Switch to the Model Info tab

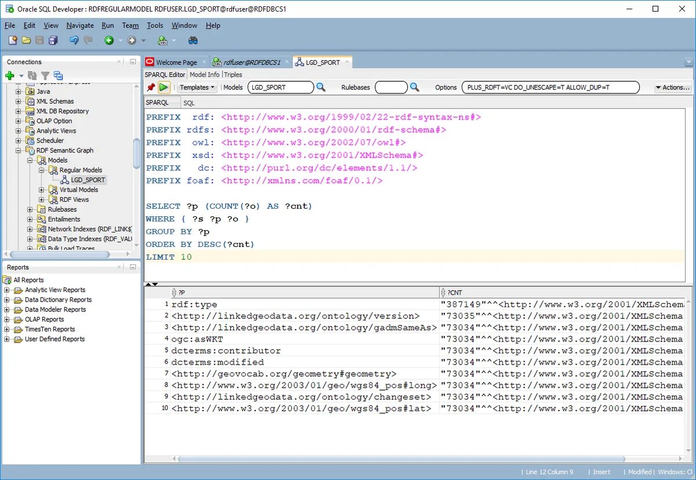click(x=205, y=75)
